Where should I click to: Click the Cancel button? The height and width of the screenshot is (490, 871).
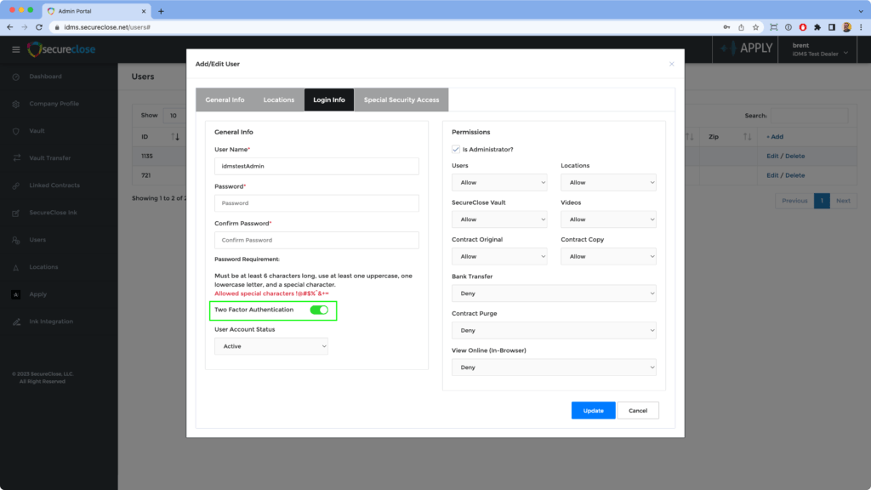638,410
